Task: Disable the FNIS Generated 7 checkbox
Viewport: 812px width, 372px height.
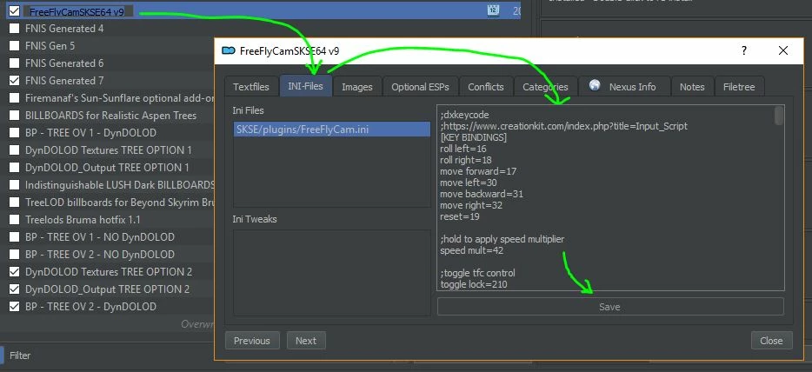Action: pos(15,81)
